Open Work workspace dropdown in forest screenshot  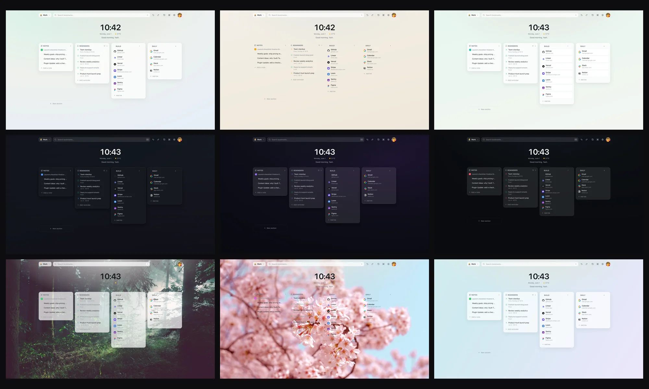45,264
